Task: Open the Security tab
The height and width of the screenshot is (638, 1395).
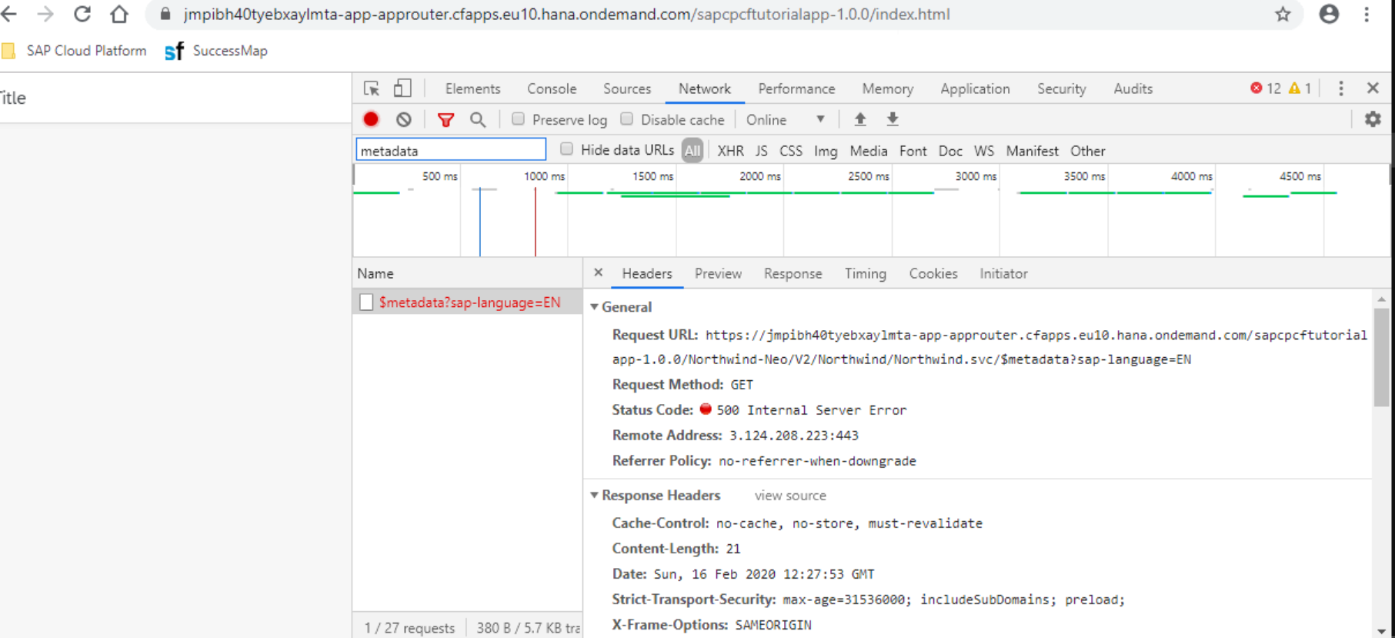Action: pyautogui.click(x=1062, y=89)
